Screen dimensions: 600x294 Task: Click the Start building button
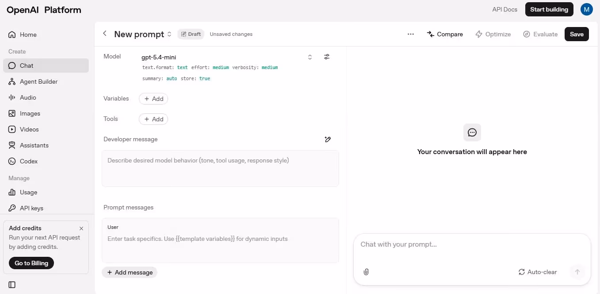[x=549, y=9]
